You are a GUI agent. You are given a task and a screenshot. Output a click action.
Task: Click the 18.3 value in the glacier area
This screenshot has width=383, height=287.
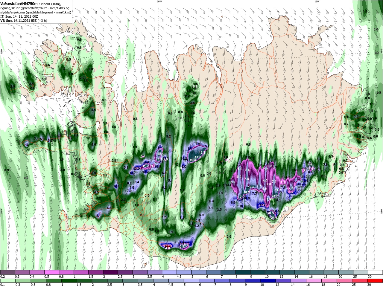[x=247, y=192]
